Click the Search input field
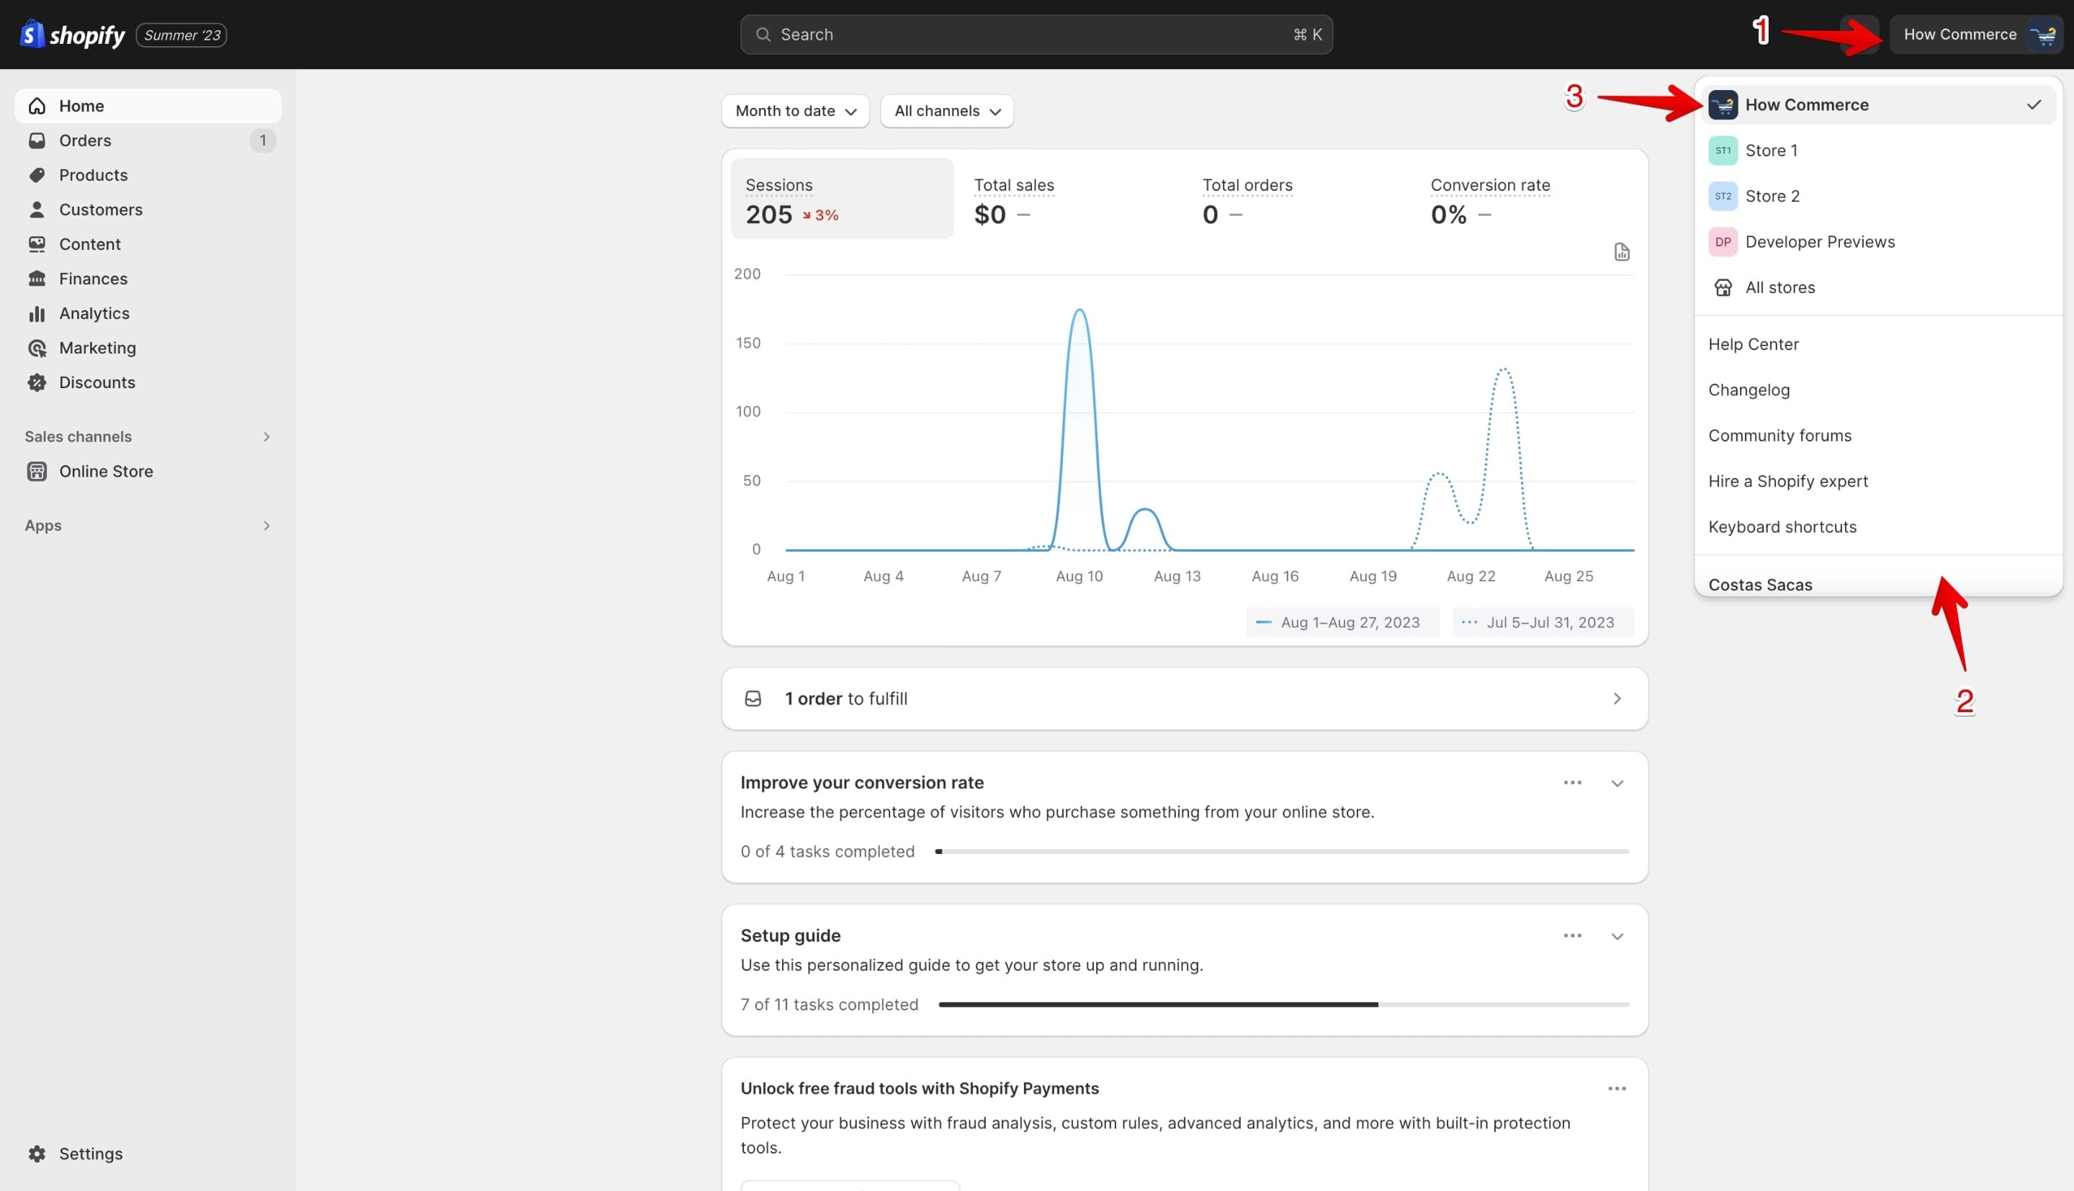Screen dimensions: 2074x1191 [1036, 35]
